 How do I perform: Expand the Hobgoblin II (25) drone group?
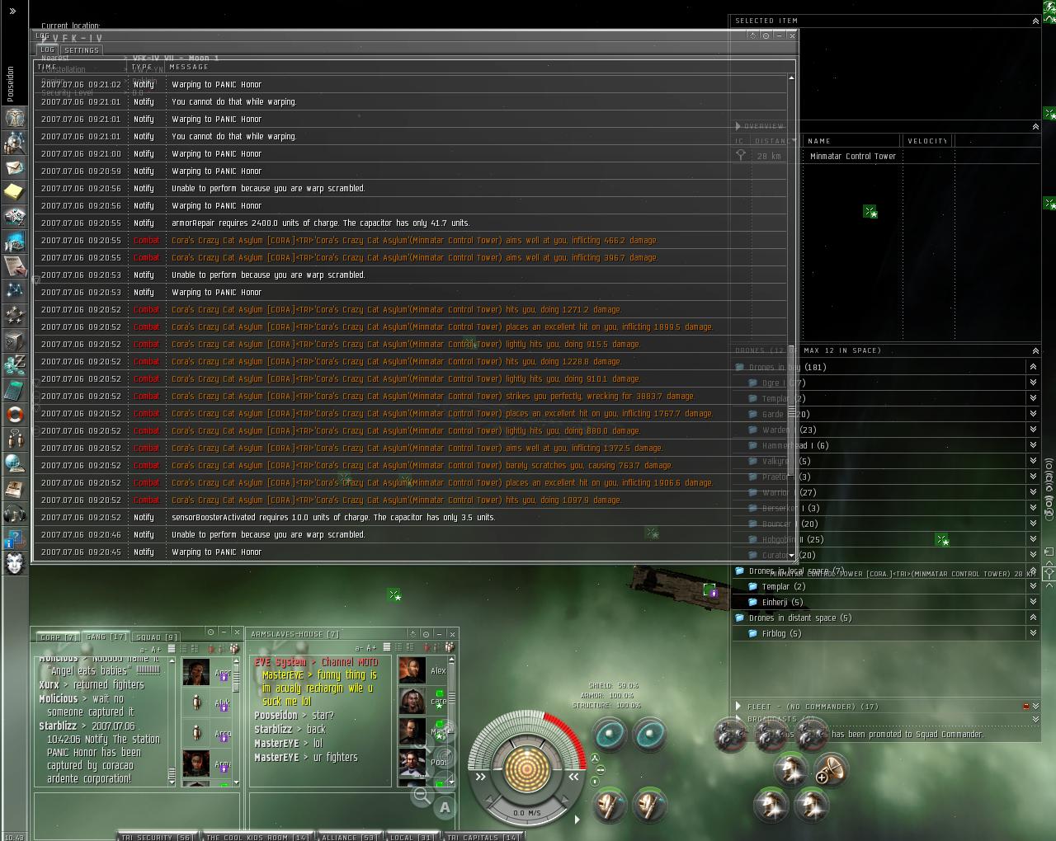coord(1033,539)
